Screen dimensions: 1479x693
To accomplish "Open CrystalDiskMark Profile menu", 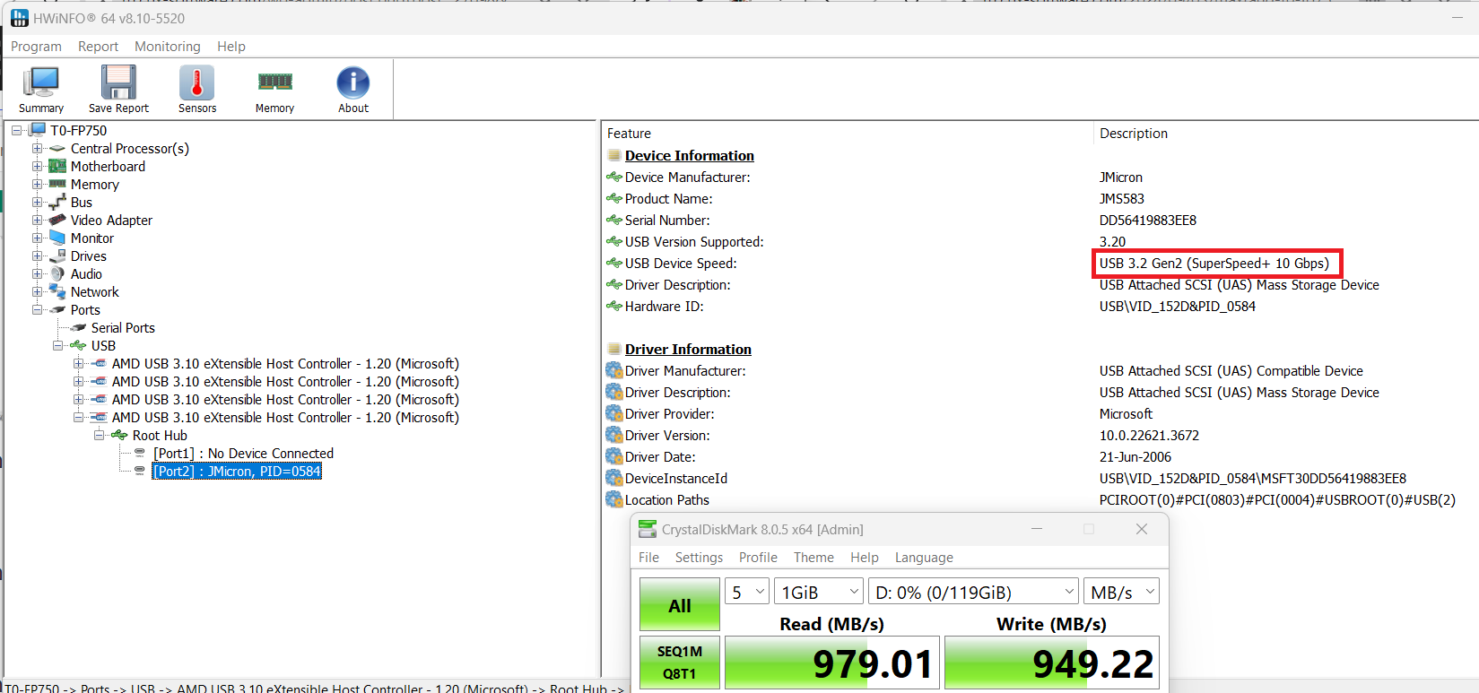I will pos(758,558).
